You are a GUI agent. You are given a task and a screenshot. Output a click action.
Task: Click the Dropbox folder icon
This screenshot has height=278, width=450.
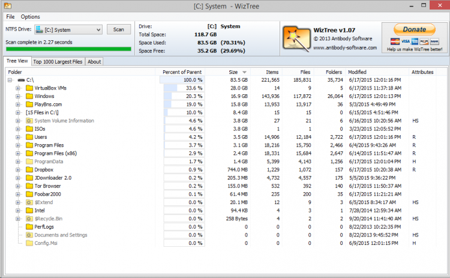click(x=29, y=170)
